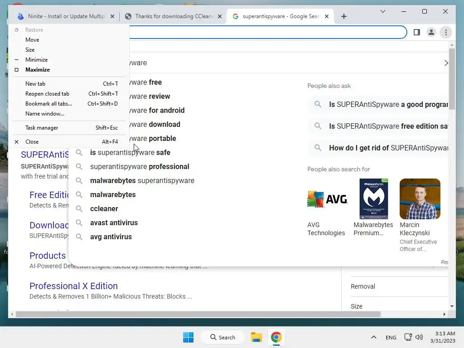Open the Chrome profile avatar icon
The width and height of the screenshot is (464, 348).
tap(431, 32)
